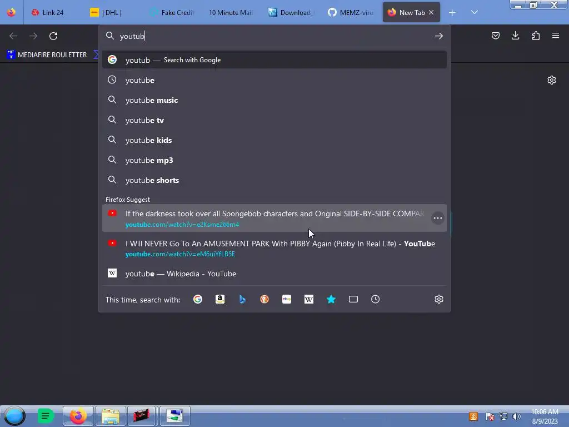Viewport: 569px width, 427px height.
Task: Select the "youtube mp3" suggestion
Action: [x=274, y=160]
